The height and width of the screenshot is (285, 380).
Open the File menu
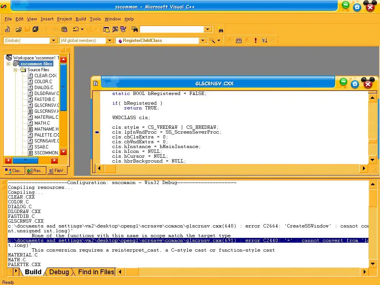8,19
